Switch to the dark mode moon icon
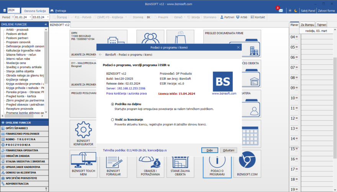 point(296,10)
